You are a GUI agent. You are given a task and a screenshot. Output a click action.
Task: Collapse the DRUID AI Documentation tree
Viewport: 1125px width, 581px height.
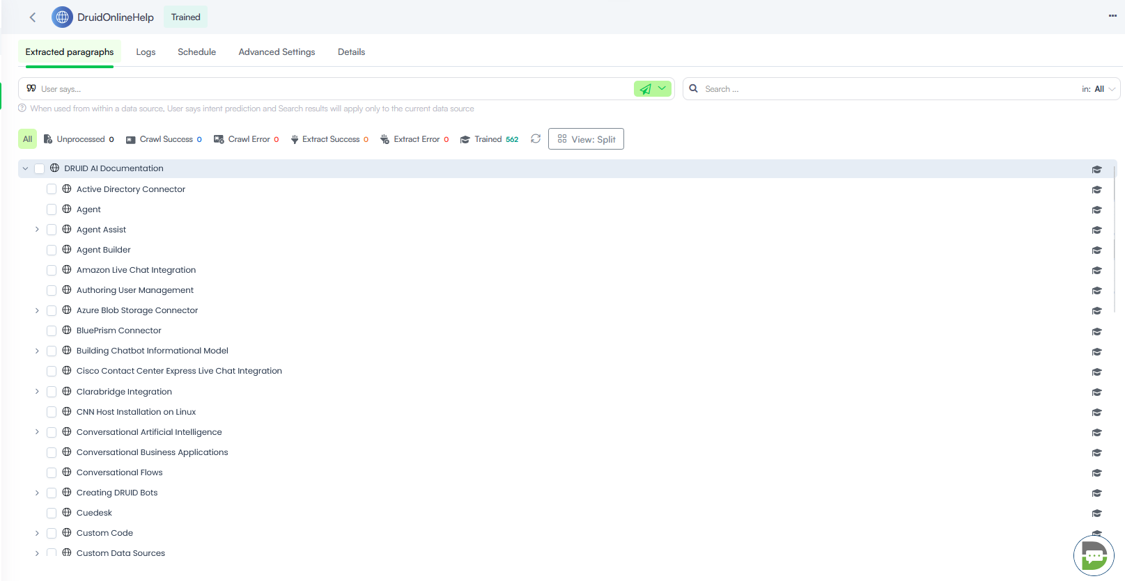[25, 168]
